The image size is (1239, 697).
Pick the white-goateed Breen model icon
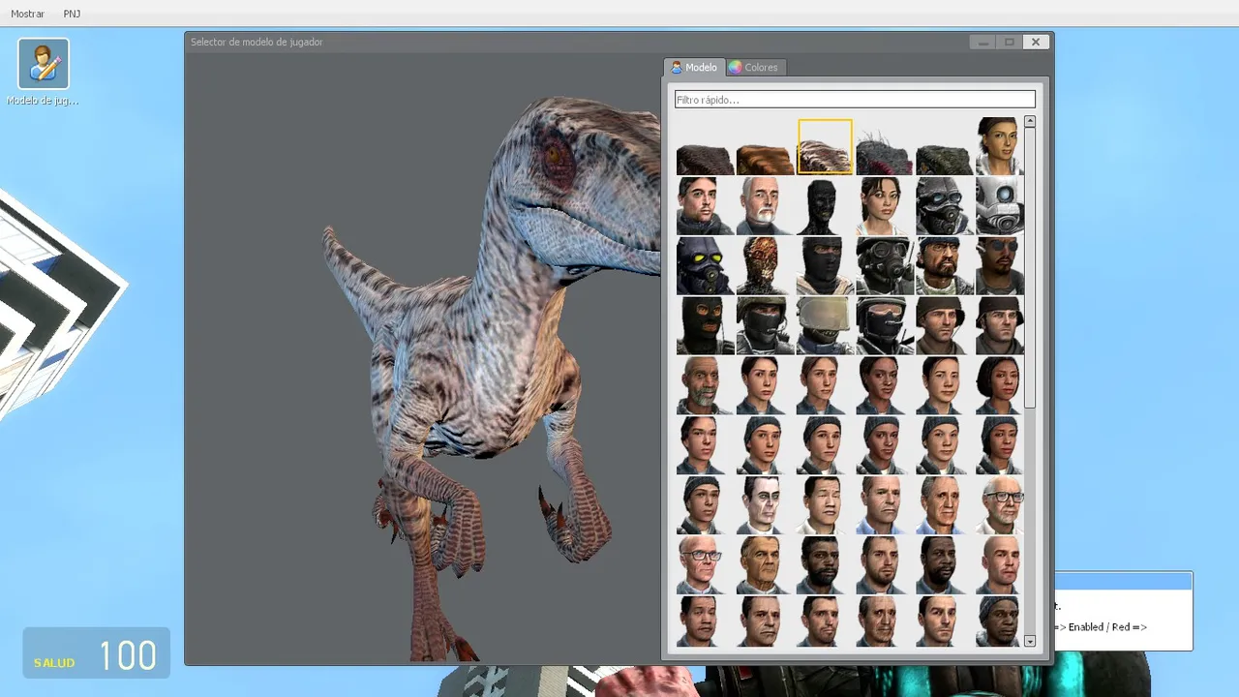pyautogui.click(x=765, y=206)
